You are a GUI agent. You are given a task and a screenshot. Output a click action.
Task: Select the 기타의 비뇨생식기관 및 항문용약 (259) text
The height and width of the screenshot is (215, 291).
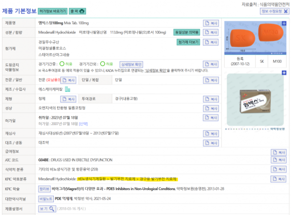click(68, 169)
